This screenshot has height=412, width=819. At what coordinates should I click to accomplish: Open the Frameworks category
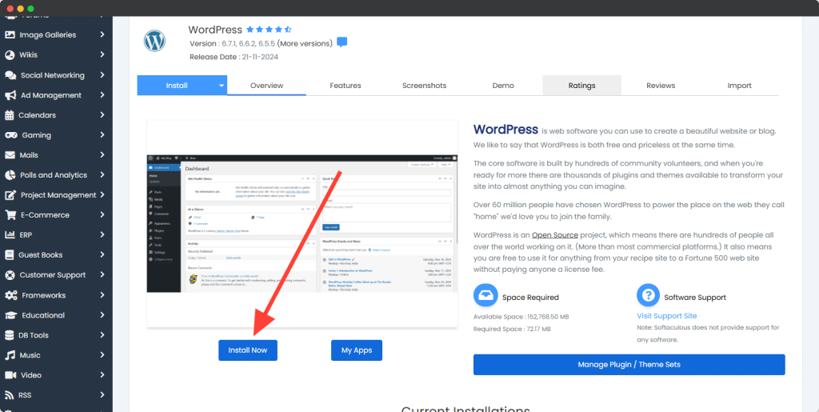[55, 295]
